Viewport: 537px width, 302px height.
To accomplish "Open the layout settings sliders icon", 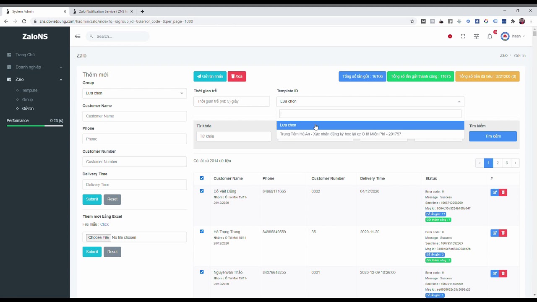I will (476, 36).
